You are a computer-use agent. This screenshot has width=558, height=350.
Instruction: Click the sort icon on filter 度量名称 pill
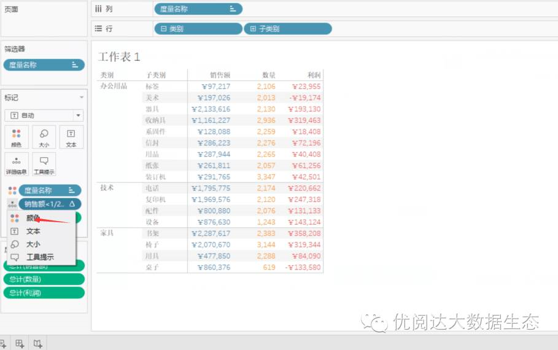75,65
